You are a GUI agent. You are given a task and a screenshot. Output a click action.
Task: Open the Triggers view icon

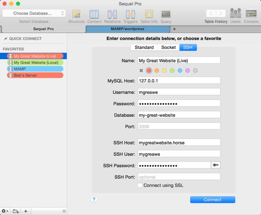pyautogui.click(x=130, y=14)
